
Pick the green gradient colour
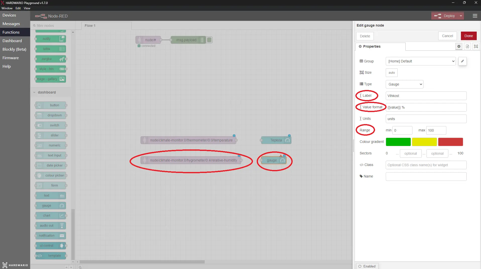pos(398,142)
